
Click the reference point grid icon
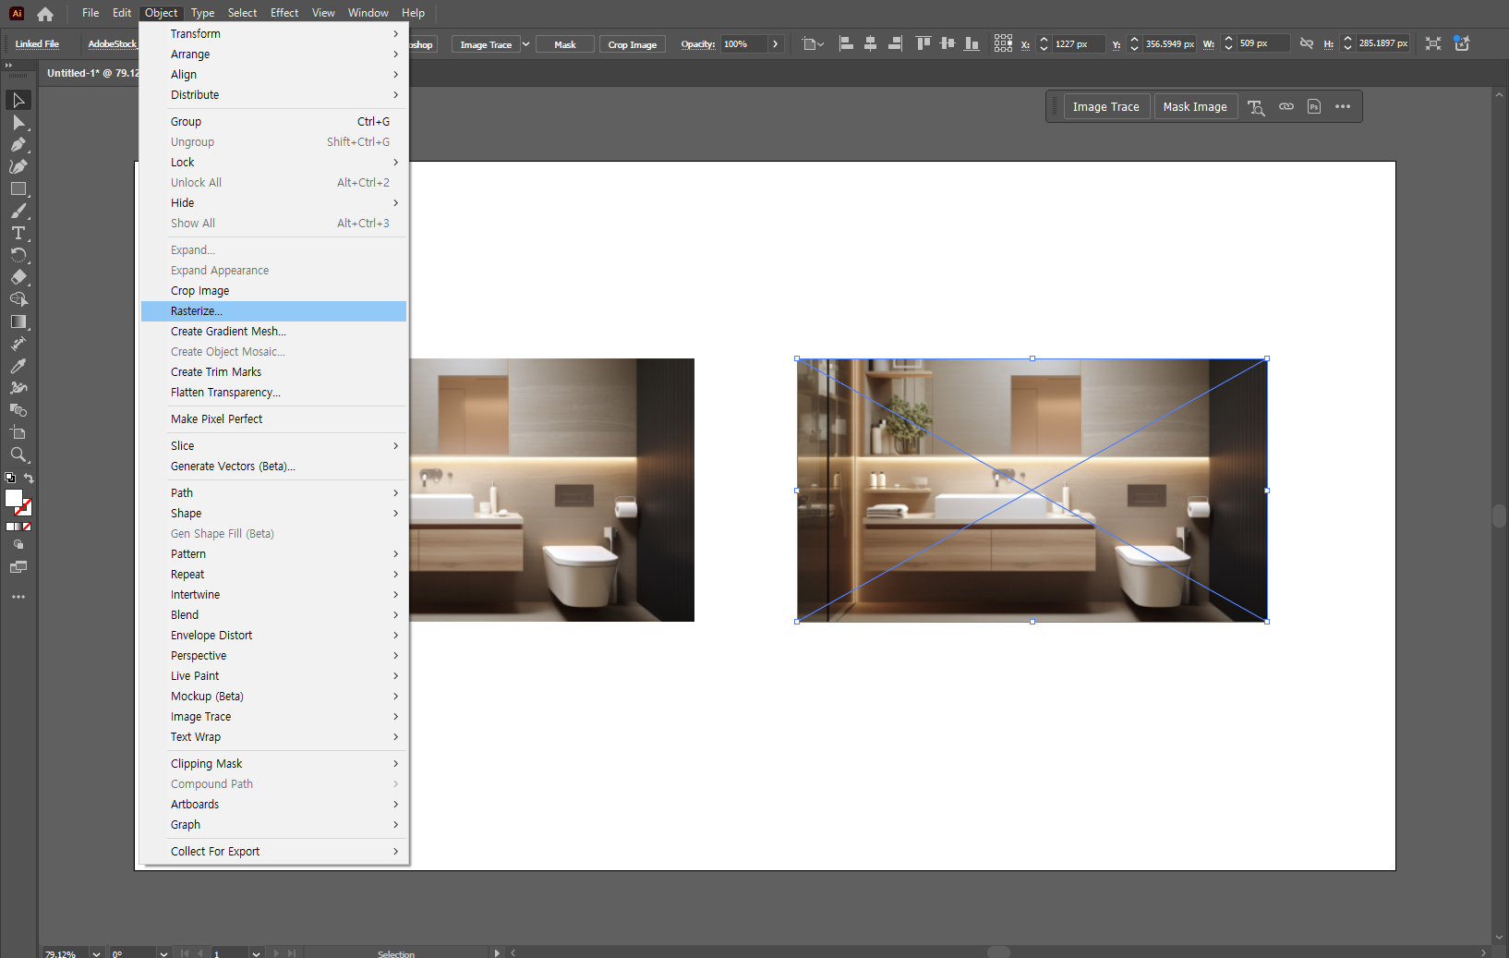point(1003,43)
